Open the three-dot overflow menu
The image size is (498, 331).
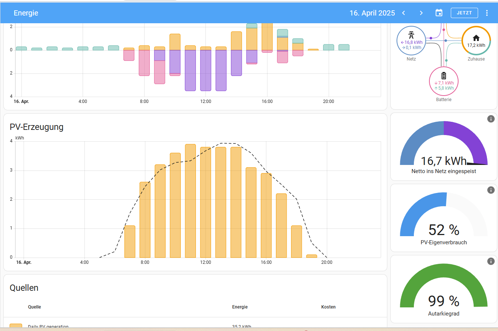[487, 13]
